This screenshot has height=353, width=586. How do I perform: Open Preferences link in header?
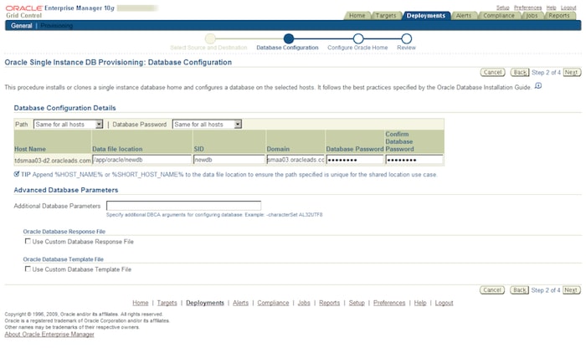[x=527, y=8]
